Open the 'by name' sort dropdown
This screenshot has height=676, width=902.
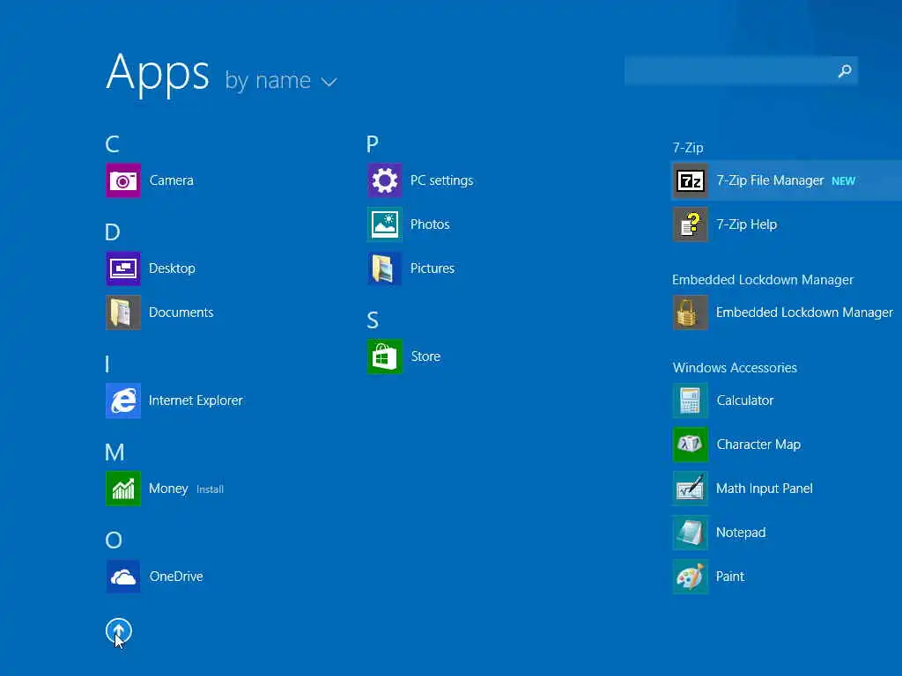(280, 80)
